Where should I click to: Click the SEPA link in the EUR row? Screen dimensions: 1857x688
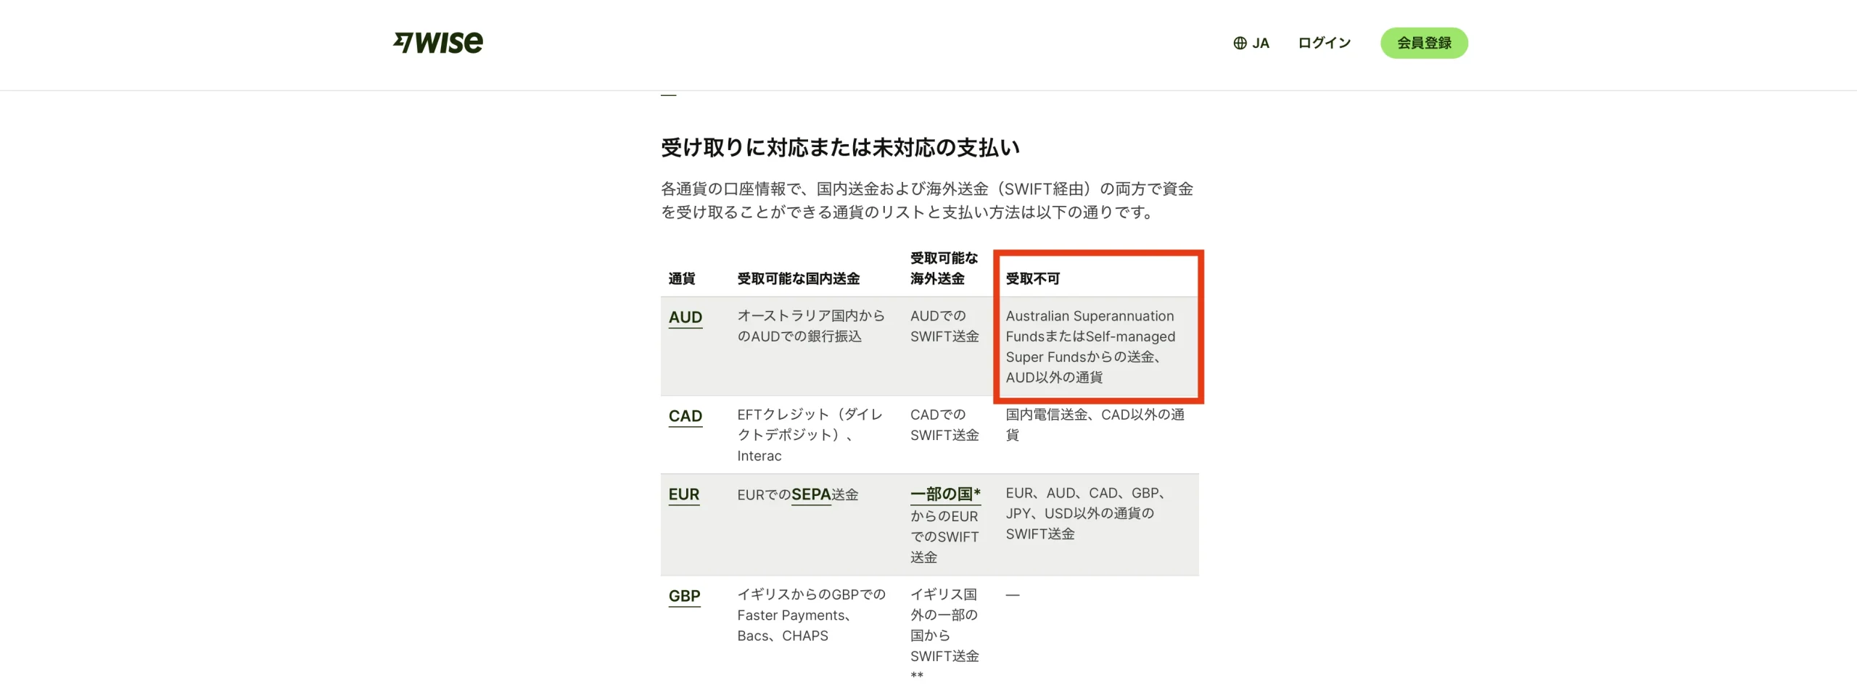(810, 494)
